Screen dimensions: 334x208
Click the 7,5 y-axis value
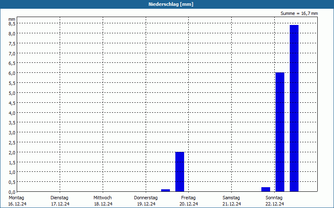[x=12, y=44]
